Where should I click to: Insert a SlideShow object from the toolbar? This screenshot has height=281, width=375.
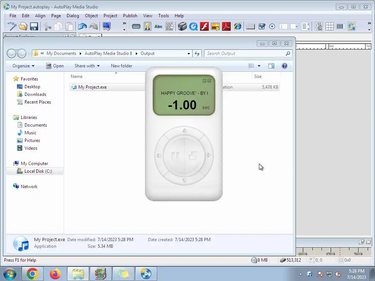(x=215, y=26)
